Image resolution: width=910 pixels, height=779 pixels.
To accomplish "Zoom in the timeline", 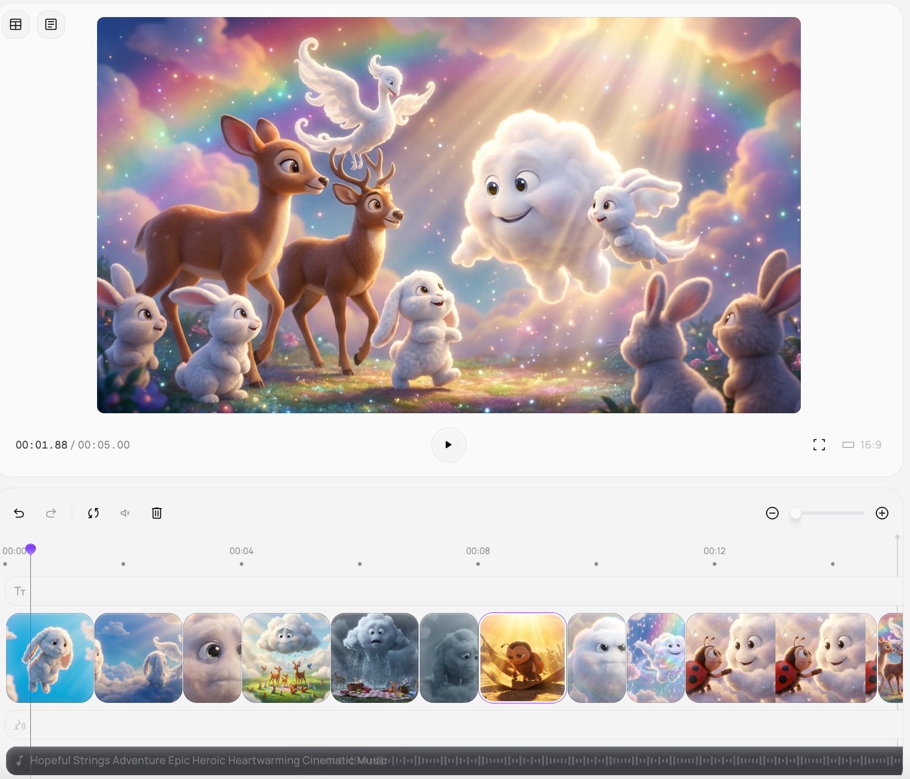I will (882, 513).
